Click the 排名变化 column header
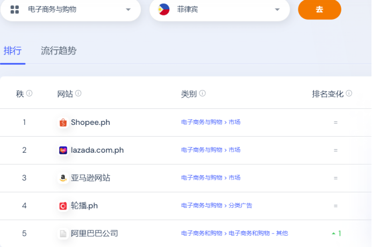 (x=328, y=94)
